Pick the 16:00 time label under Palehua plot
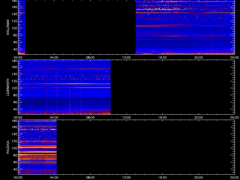The width and height of the screenshot is (240, 180). coord(162,178)
